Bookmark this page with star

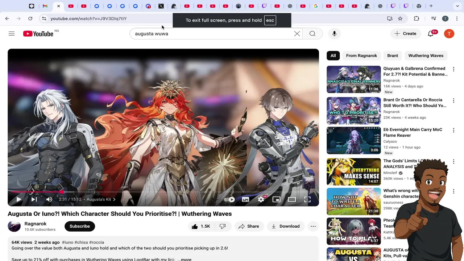pos(400,18)
